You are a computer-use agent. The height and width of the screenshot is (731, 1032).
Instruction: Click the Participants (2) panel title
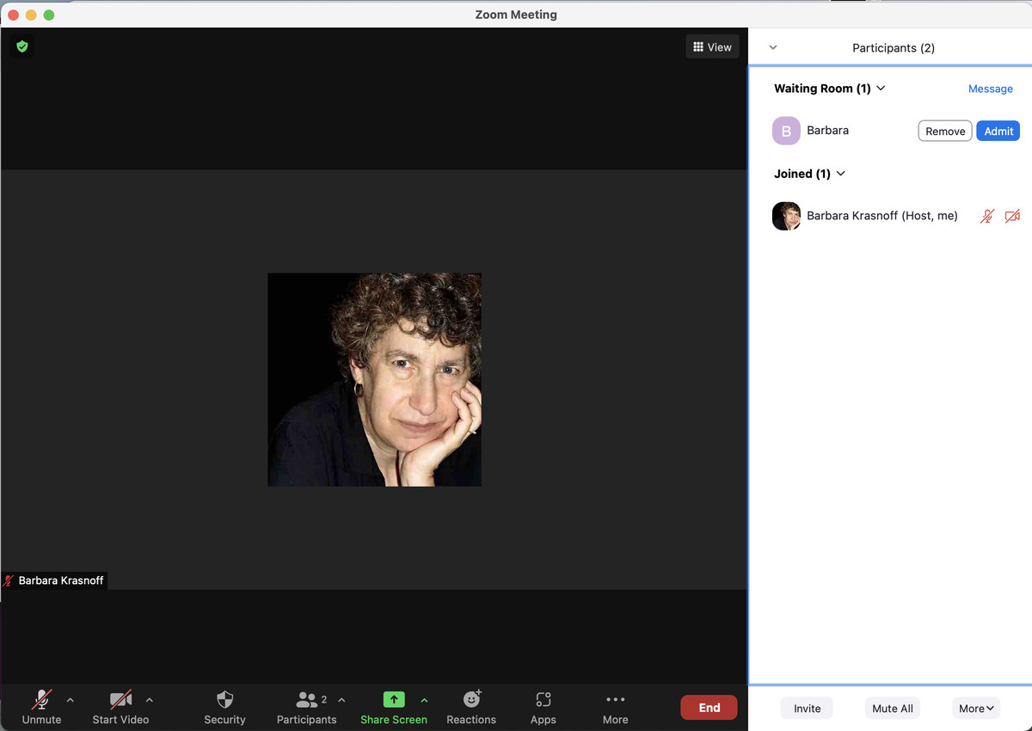pos(894,48)
